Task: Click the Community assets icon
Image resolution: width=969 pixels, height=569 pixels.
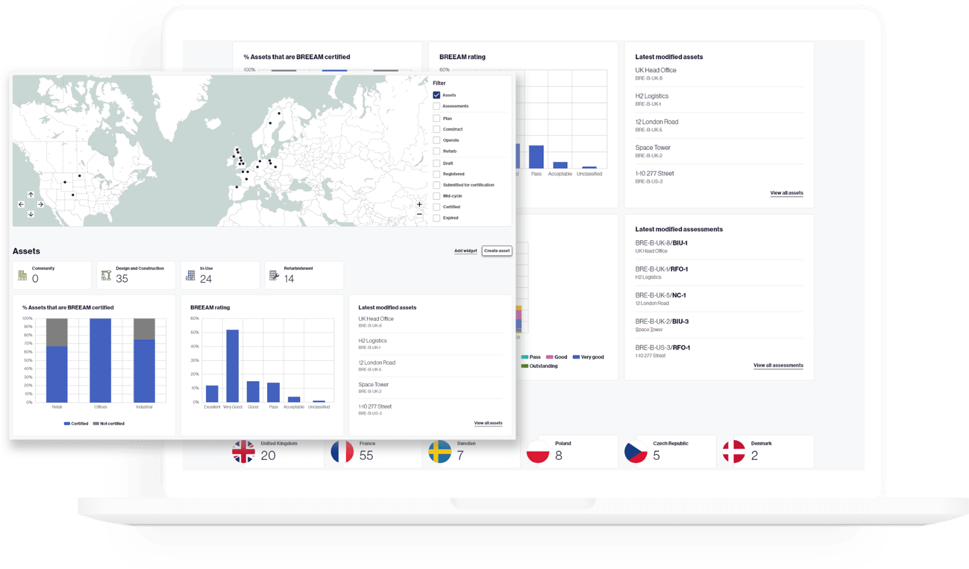Action: point(23,276)
